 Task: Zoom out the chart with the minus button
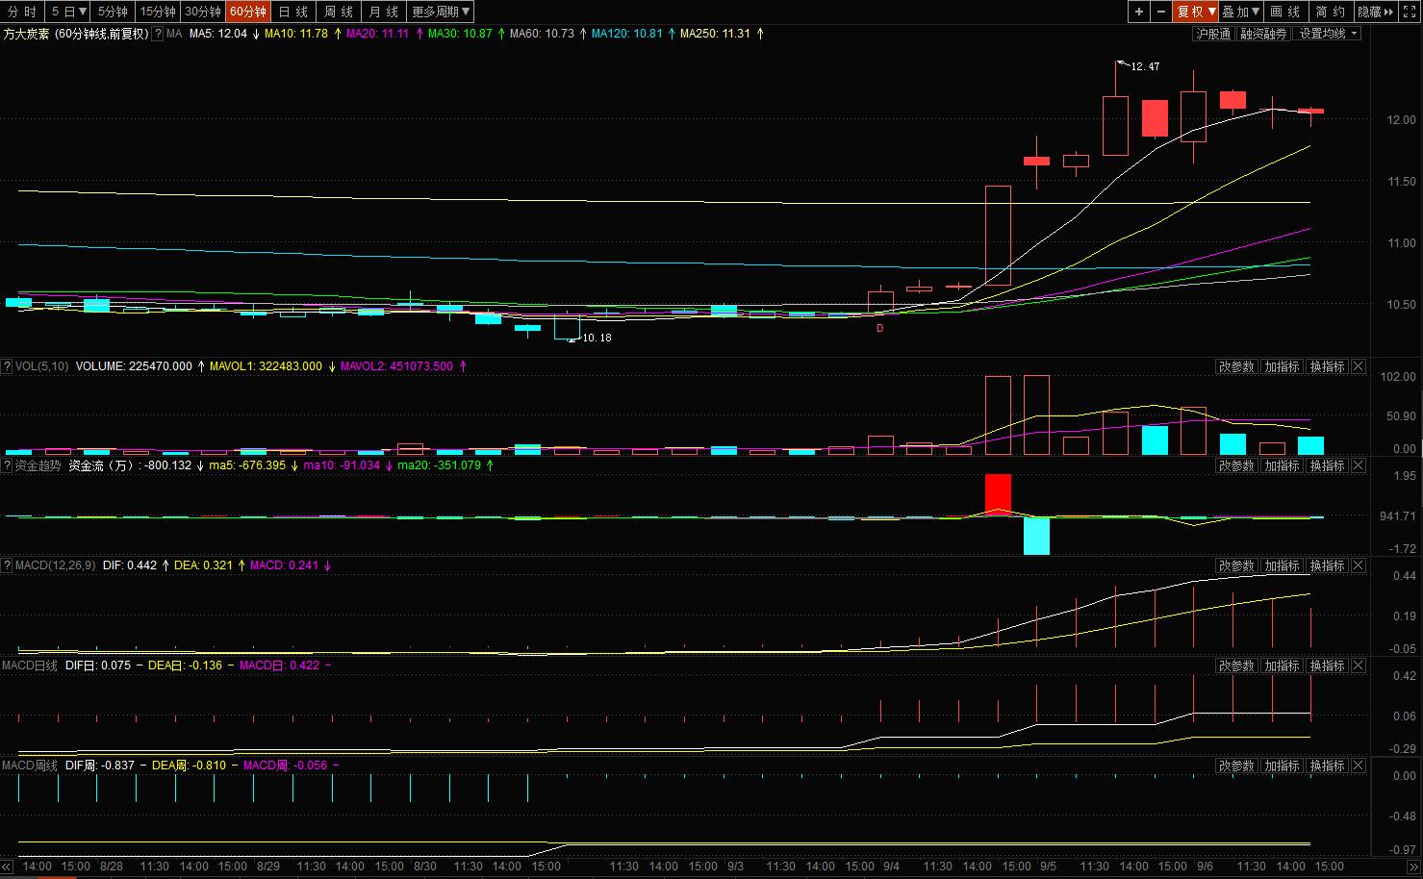tap(1161, 12)
